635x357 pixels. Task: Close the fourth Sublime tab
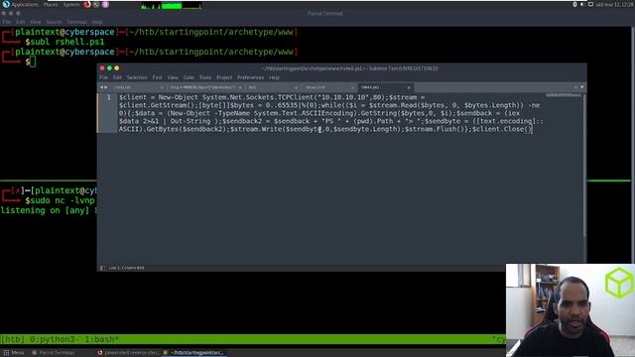point(353,87)
